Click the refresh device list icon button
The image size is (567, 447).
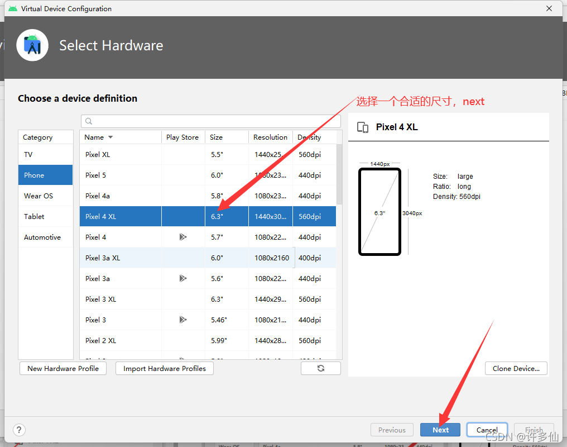[x=321, y=368]
